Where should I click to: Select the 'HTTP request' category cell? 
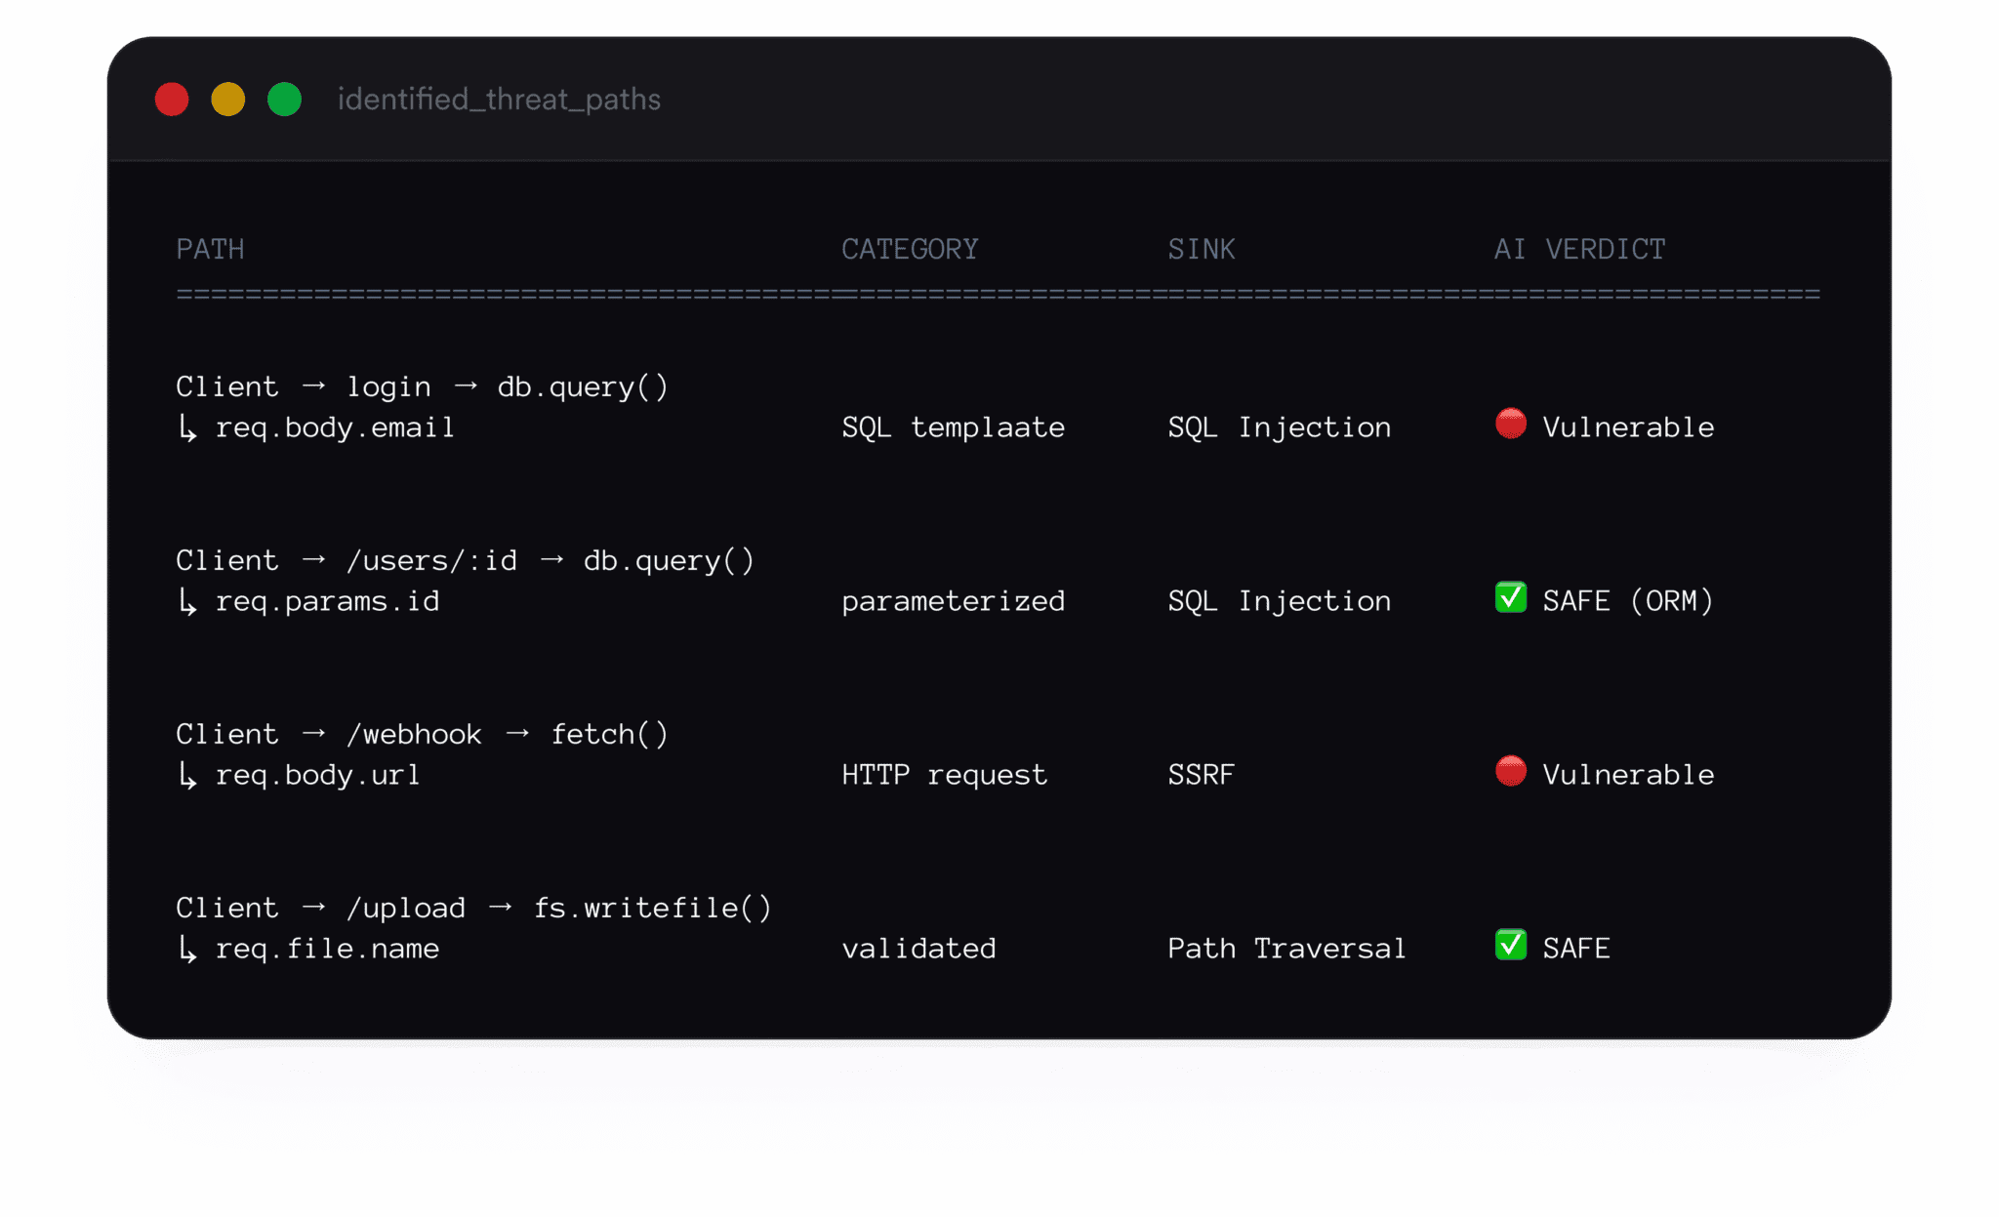click(x=944, y=775)
